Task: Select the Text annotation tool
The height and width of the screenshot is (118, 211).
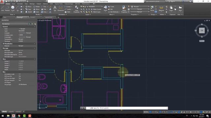Action: [x=55, y=8]
